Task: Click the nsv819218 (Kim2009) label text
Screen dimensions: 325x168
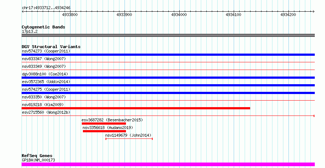Action: [x=43, y=105]
